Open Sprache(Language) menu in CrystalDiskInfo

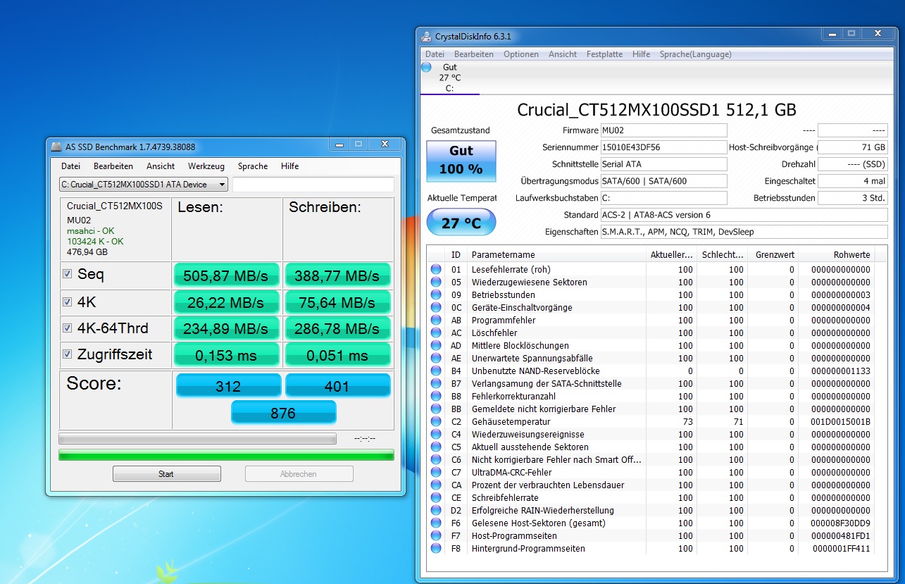(695, 54)
